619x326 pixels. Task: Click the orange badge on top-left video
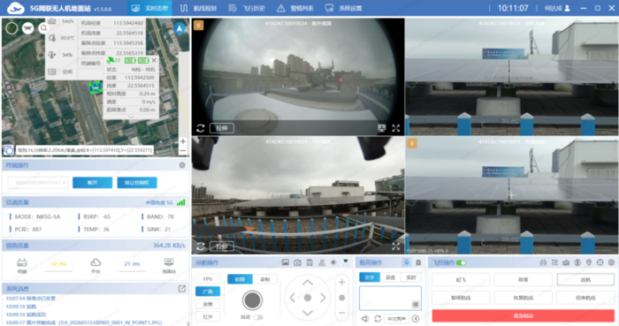199,26
